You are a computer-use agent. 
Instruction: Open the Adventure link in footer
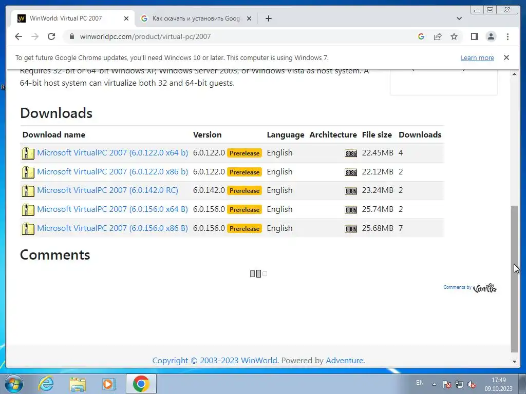[x=345, y=361]
